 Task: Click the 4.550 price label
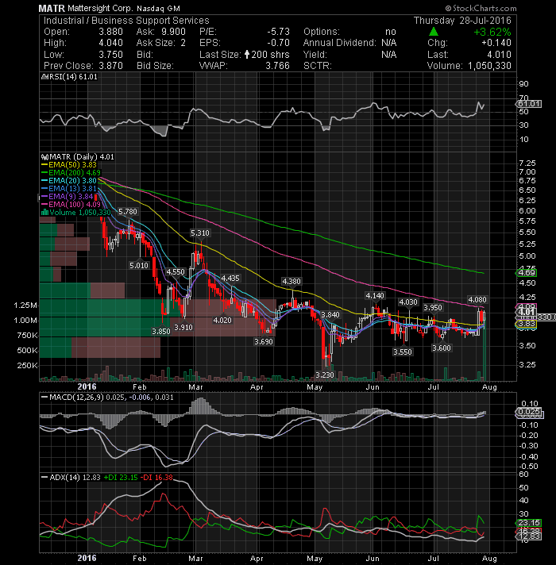click(176, 271)
